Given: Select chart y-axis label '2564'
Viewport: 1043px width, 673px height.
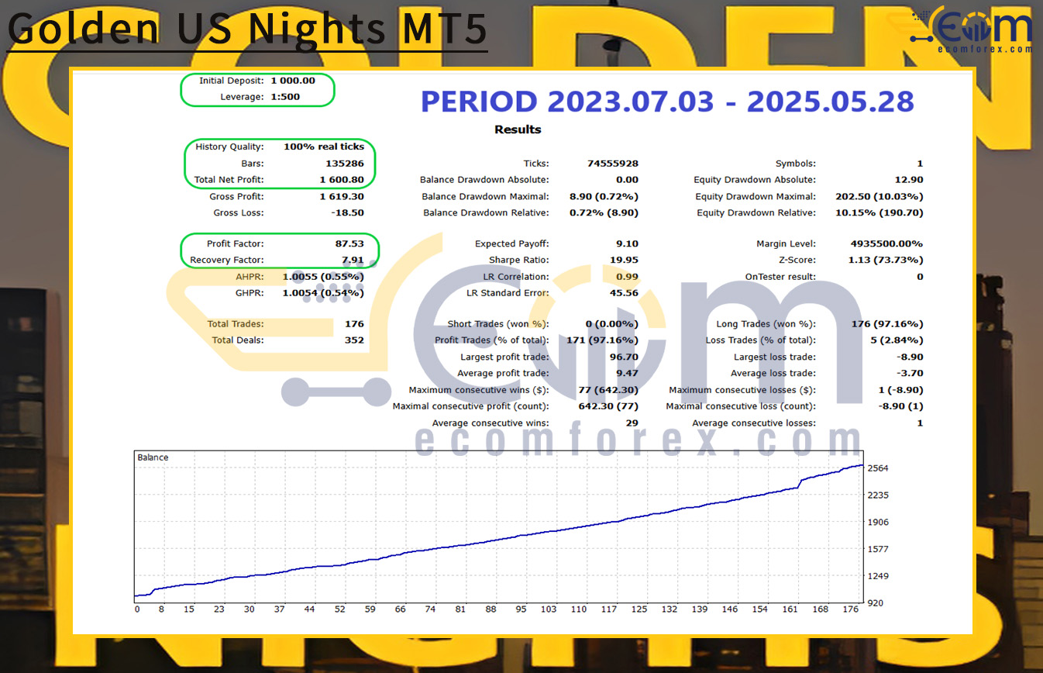Looking at the screenshot, I should pos(879,468).
